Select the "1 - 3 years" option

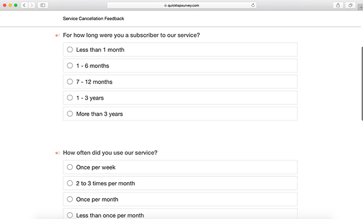[x=70, y=98]
